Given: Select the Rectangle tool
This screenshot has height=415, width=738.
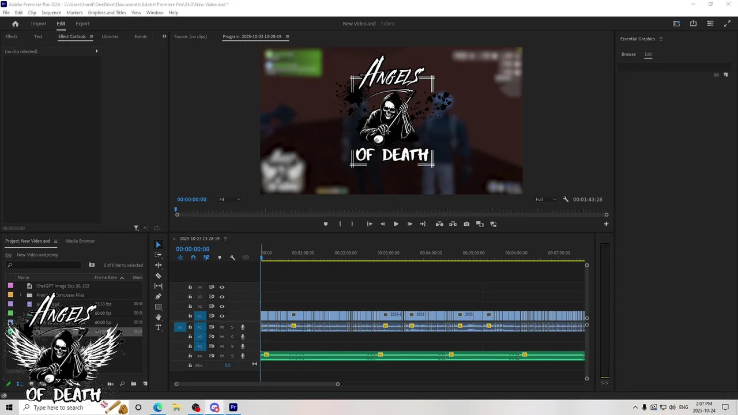Looking at the screenshot, I should [159, 307].
